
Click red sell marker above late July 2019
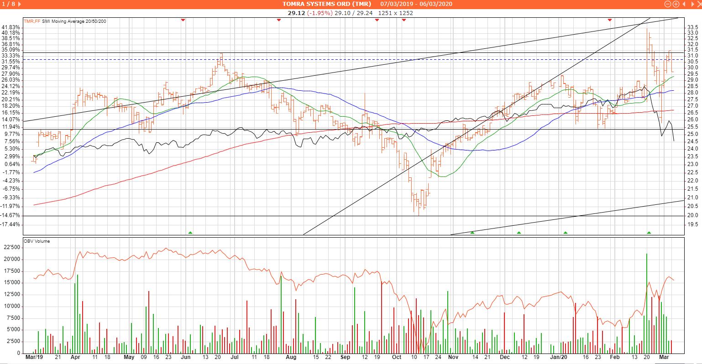point(279,20)
